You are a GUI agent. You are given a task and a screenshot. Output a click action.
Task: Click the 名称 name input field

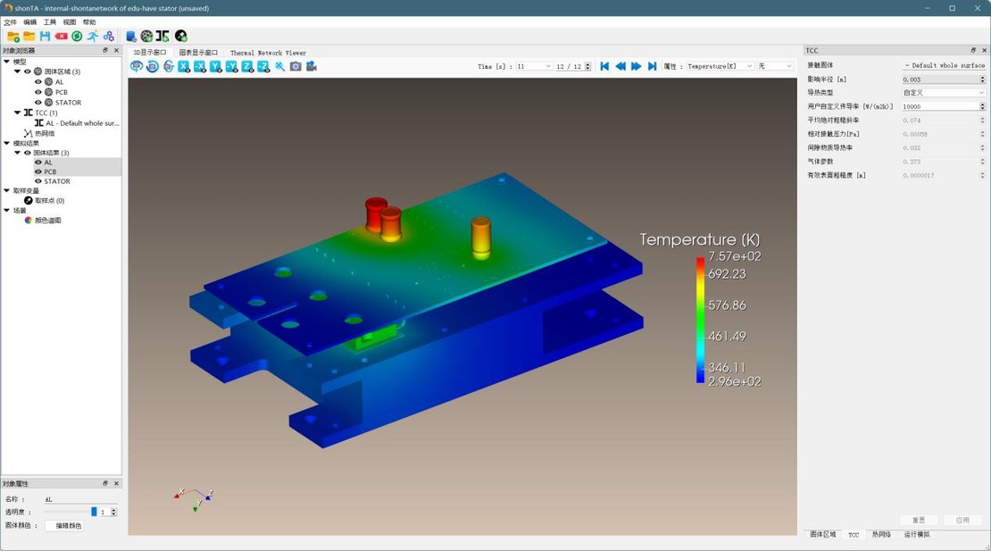tap(80, 499)
